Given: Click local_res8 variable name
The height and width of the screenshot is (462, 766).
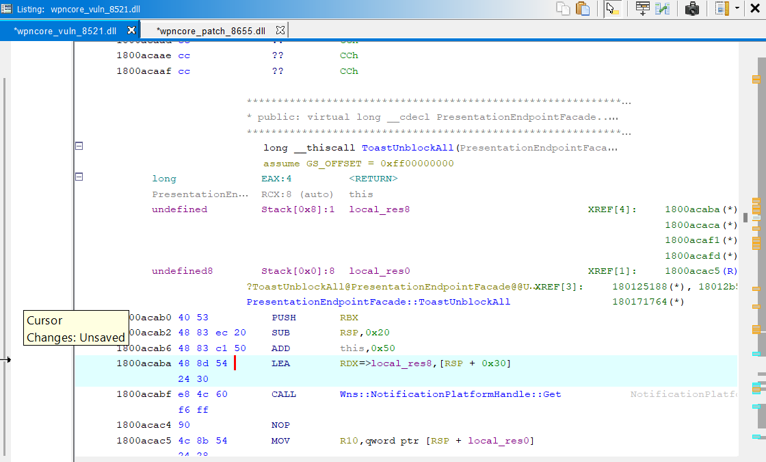Looking at the screenshot, I should tap(379, 209).
